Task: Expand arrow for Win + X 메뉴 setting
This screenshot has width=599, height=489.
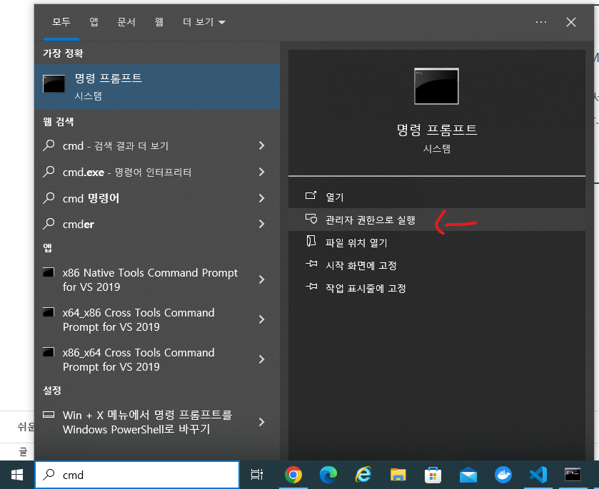Action: tap(262, 422)
